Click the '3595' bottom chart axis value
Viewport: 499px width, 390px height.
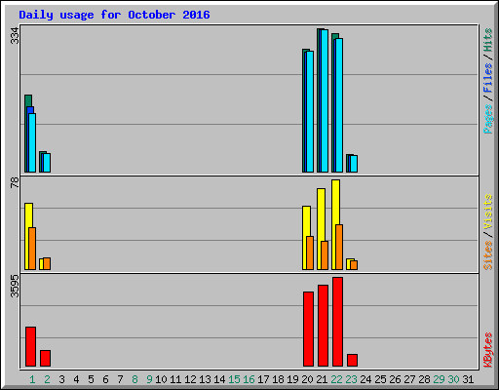point(15,286)
